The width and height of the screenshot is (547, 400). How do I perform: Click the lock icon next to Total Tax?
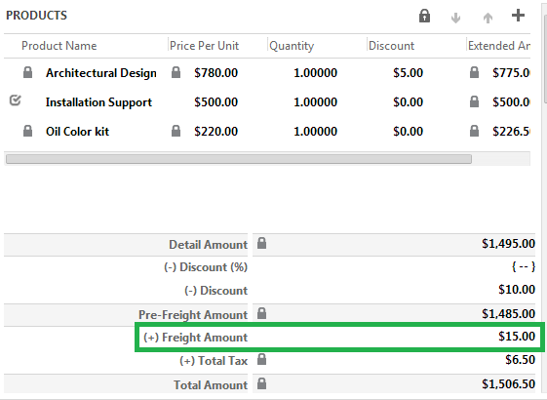[x=261, y=359]
